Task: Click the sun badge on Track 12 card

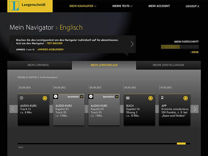Action: pyautogui.click(x=45, y=98)
